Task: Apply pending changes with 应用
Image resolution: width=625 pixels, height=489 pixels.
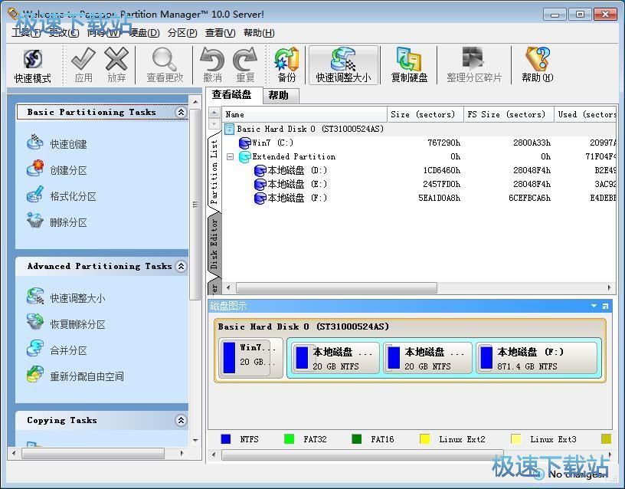Action: 83,65
